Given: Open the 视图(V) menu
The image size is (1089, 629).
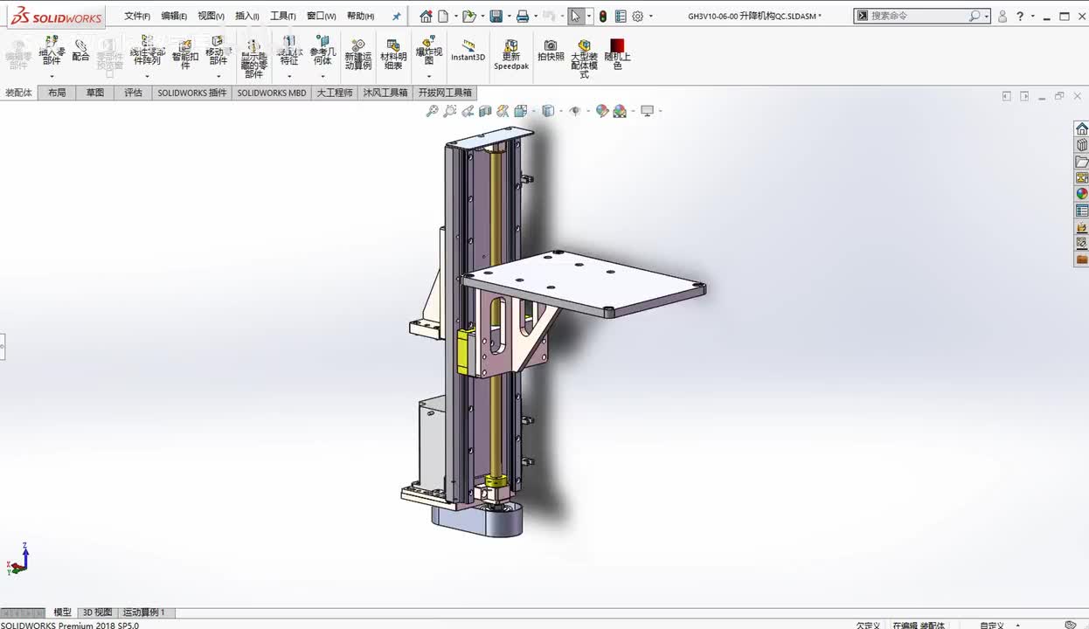Looking at the screenshot, I should (211, 16).
